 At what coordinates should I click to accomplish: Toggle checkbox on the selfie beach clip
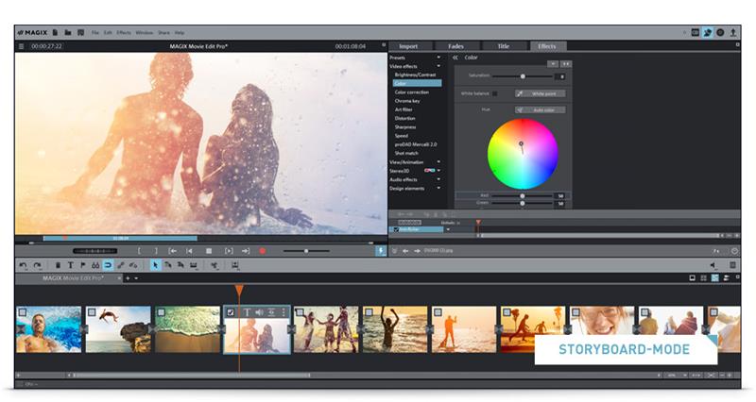[22, 312]
